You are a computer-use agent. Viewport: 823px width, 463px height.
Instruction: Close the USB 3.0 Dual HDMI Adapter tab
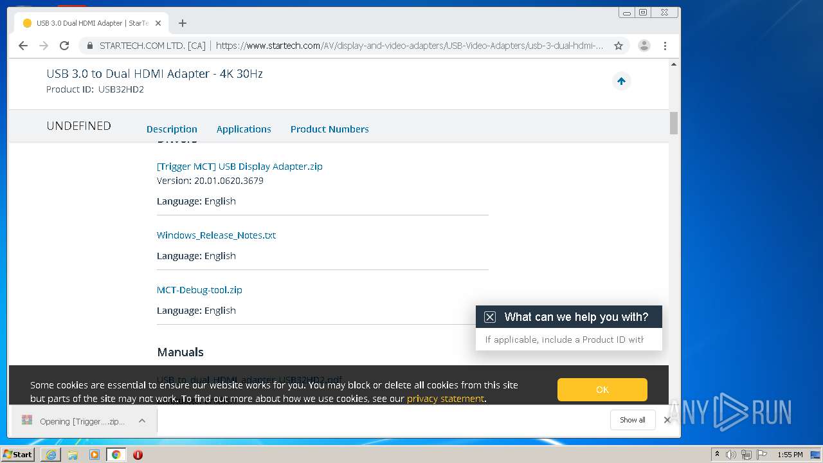point(158,23)
